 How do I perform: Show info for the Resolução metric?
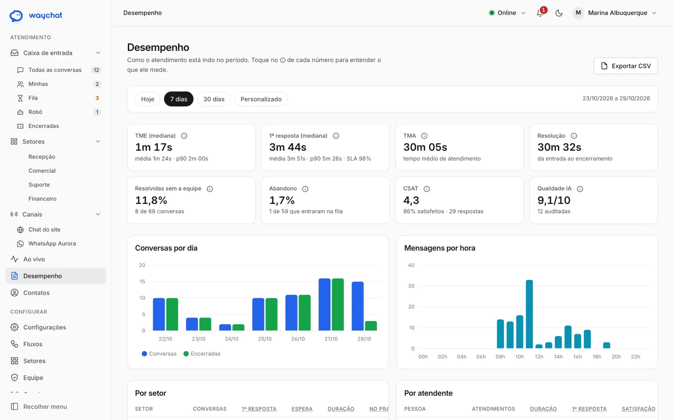click(574, 136)
